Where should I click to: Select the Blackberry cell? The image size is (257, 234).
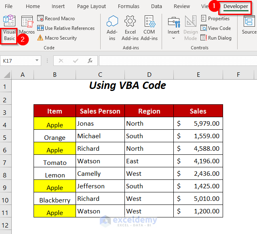(55, 198)
